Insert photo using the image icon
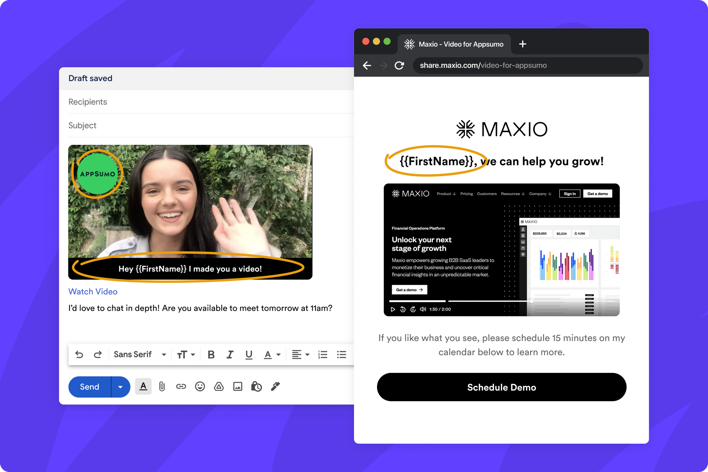Screen dimensions: 708x472 pos(238,386)
